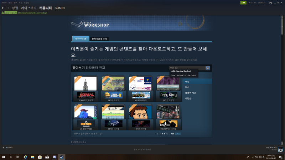
Task: Open Kerbal Space Program workshop thumbnail
Action: 85,84
